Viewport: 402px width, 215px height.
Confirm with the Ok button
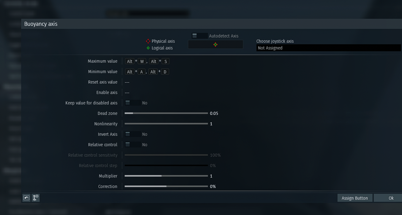[x=388, y=198]
